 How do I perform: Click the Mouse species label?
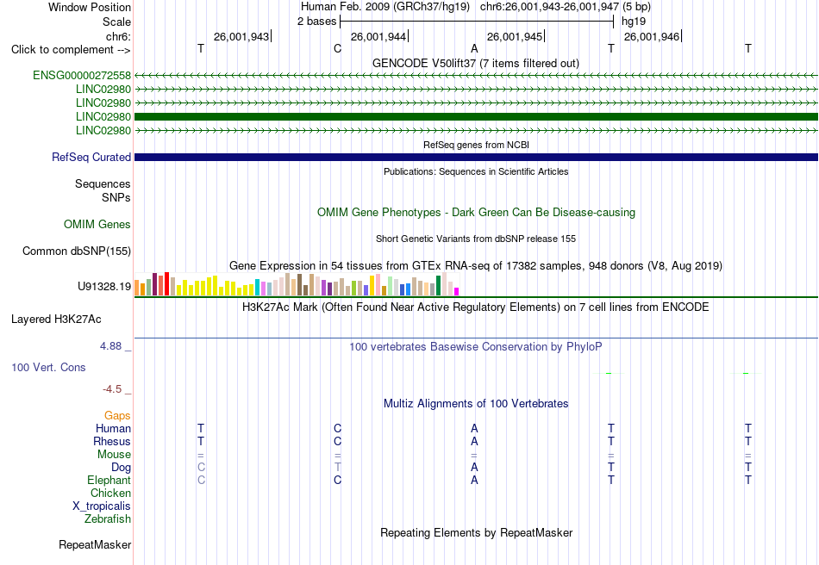tap(114, 455)
